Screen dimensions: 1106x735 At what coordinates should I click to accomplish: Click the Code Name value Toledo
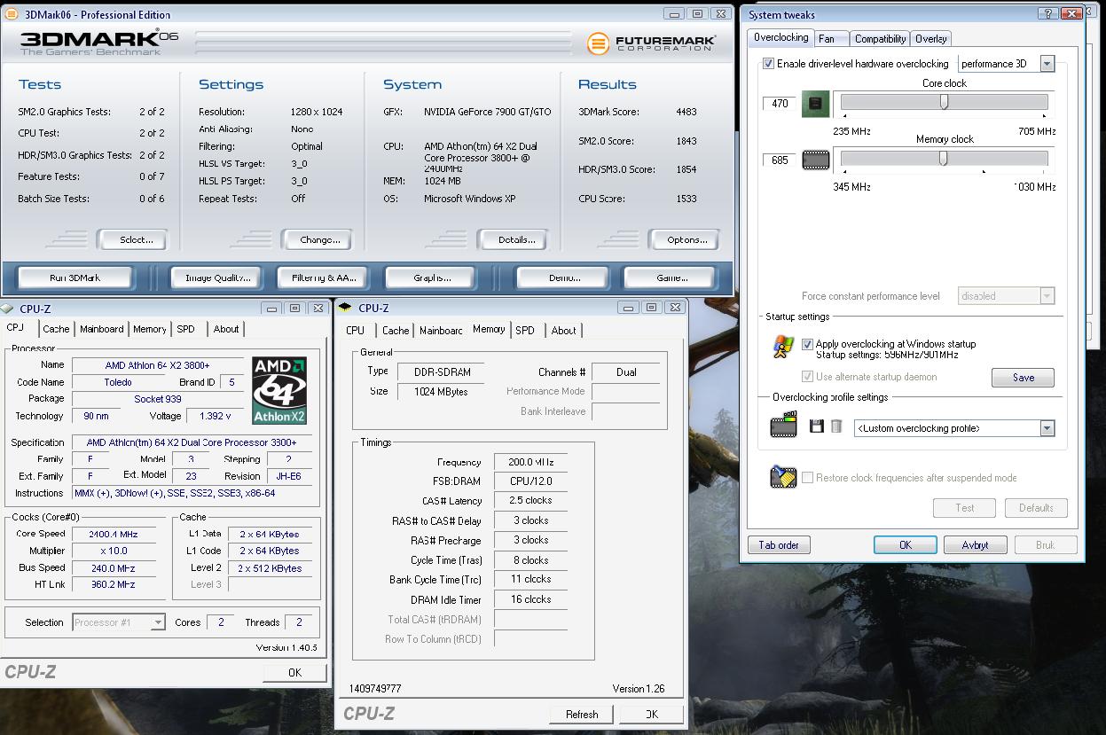pos(118,382)
